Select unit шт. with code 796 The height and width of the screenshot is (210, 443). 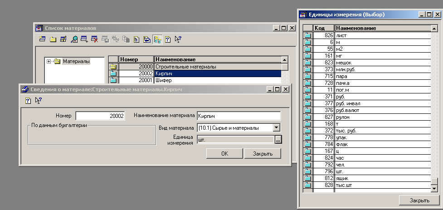(372, 171)
